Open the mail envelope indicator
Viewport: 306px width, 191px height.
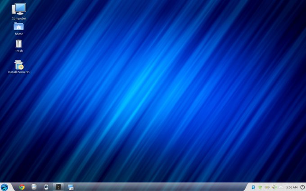(281, 187)
